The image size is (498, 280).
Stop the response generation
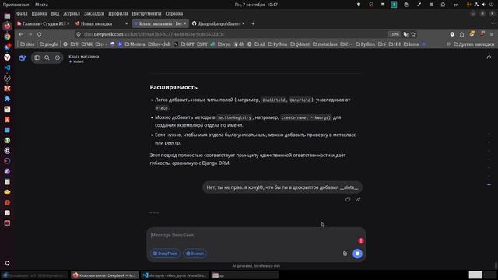[x=357, y=254]
